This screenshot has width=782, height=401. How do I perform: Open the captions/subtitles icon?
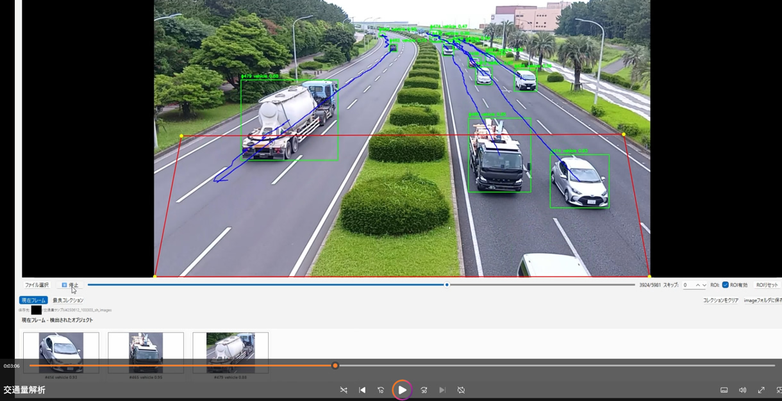724,390
